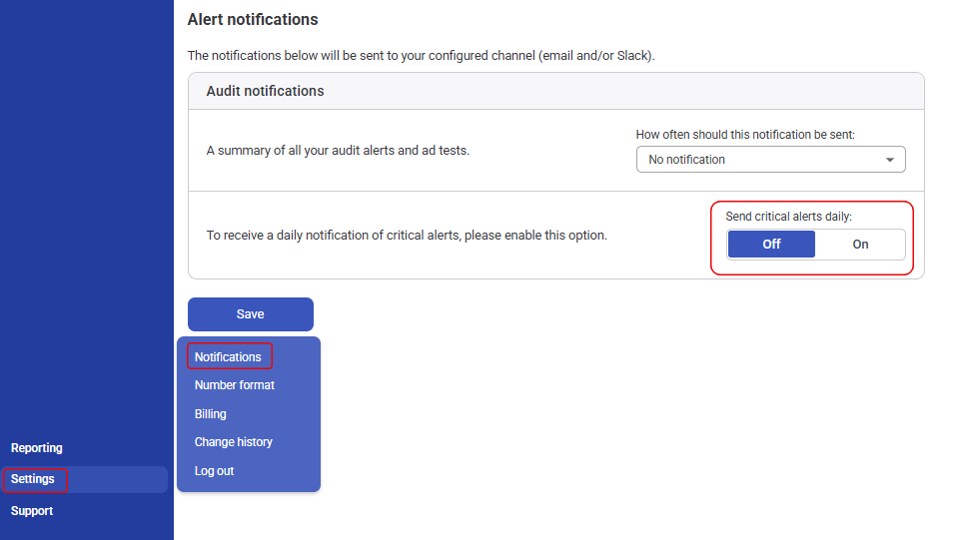Go to Billing from the settings menu
Viewport: 959px width, 540px height.
(x=211, y=414)
